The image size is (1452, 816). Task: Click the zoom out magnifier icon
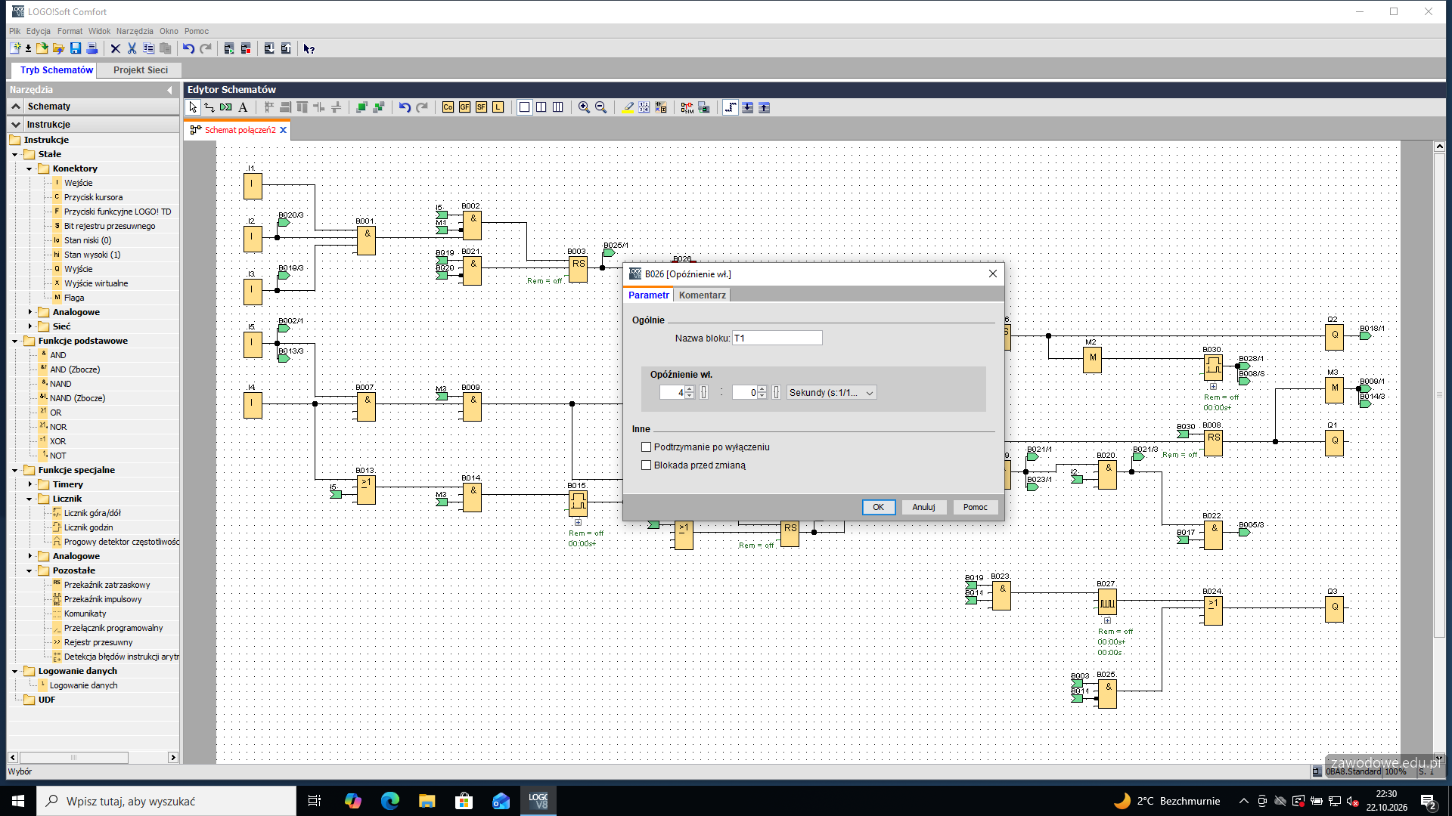pyautogui.click(x=600, y=107)
